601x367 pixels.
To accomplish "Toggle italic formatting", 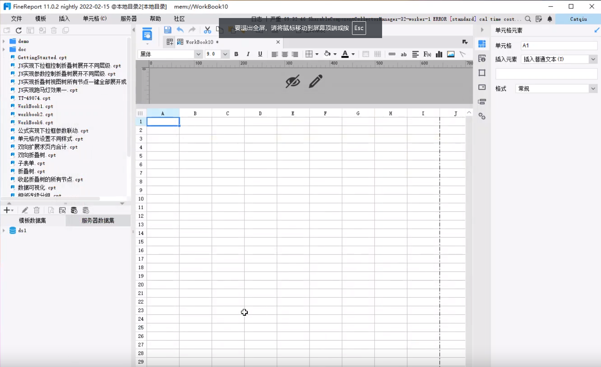I will click(248, 54).
